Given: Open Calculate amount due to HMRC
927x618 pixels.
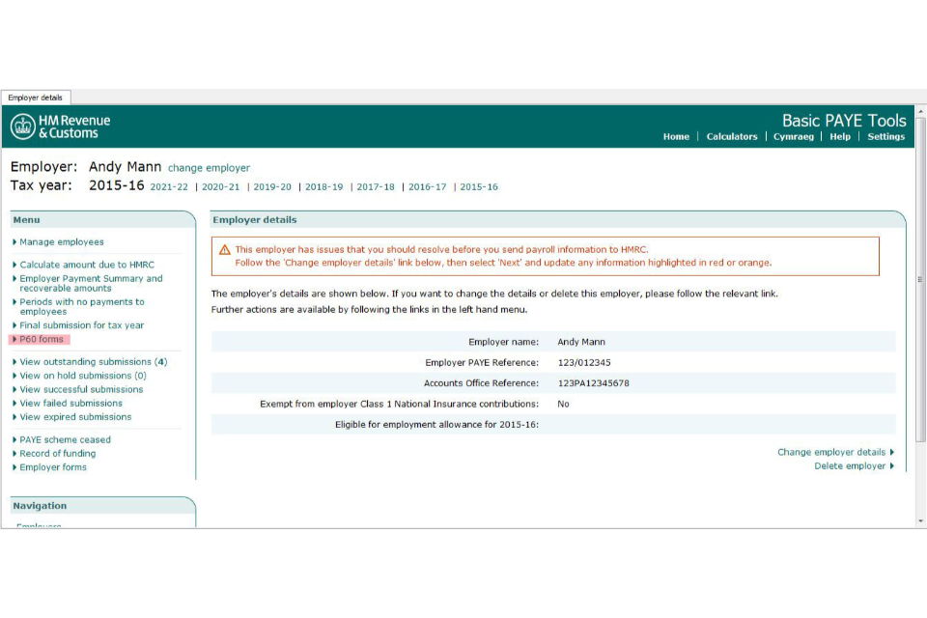Looking at the screenshot, I should (x=87, y=265).
